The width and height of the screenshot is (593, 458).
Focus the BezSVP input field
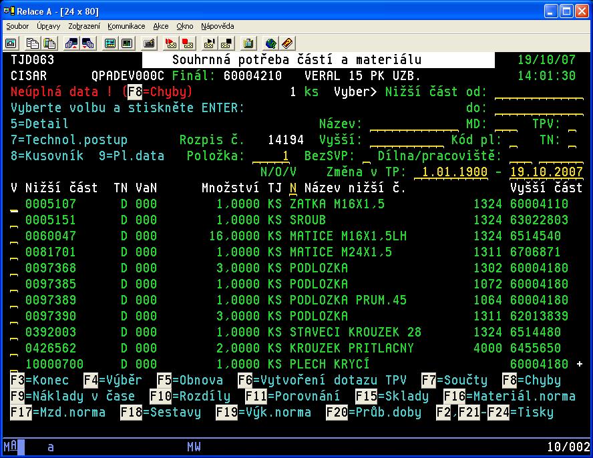pos(366,156)
